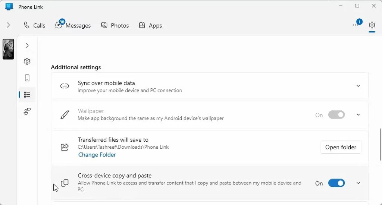Open the more options ellipsis menu
Screen dimensions: 382x205
[355, 25]
